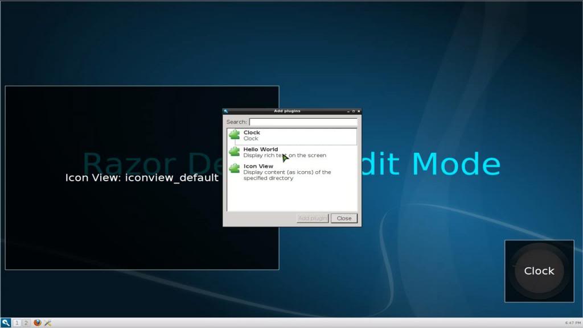Focus the Search input field
The width and height of the screenshot is (583, 328).
303,122
